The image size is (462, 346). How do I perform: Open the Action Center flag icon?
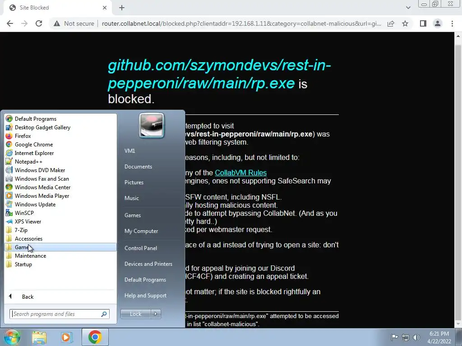pos(394,337)
